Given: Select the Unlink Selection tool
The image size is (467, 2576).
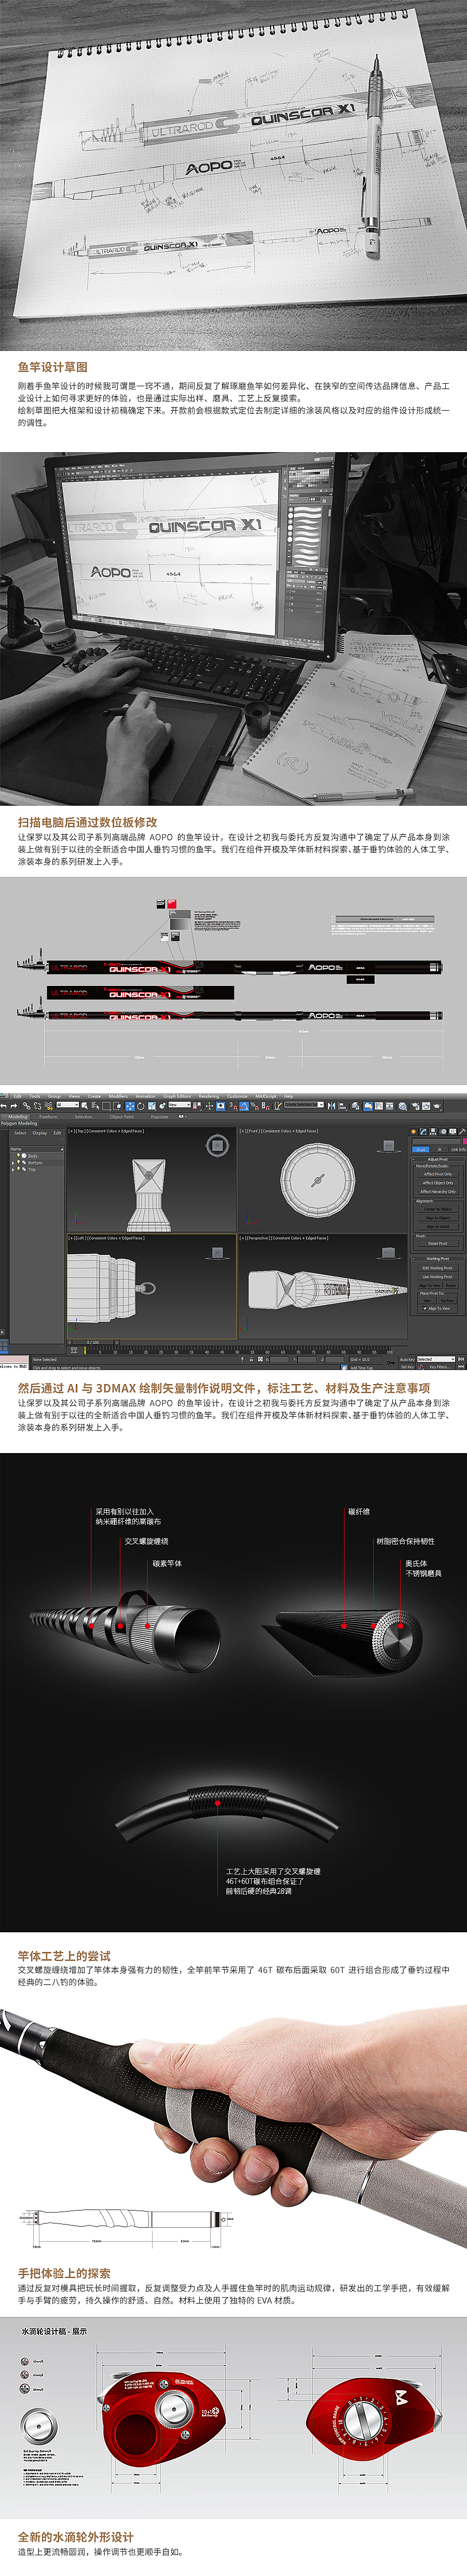Looking at the screenshot, I should pyautogui.click(x=37, y=1106).
